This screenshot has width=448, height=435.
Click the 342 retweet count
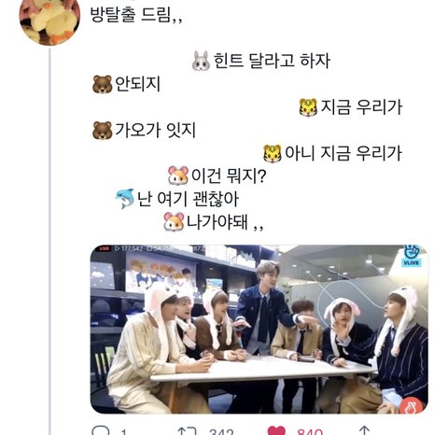[x=221, y=432]
